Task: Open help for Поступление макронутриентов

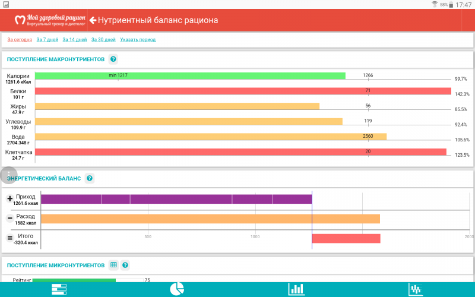Action: pyautogui.click(x=113, y=59)
